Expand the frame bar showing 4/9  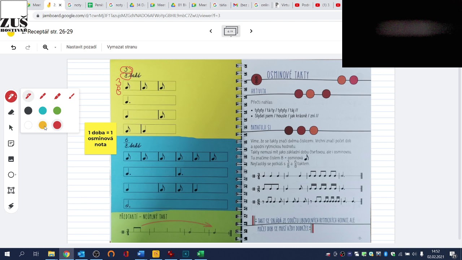[231, 31]
